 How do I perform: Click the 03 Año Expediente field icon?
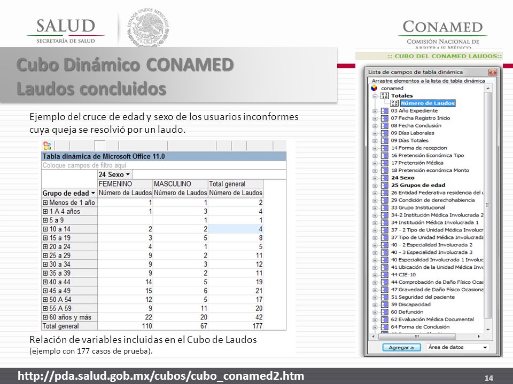pos(385,111)
